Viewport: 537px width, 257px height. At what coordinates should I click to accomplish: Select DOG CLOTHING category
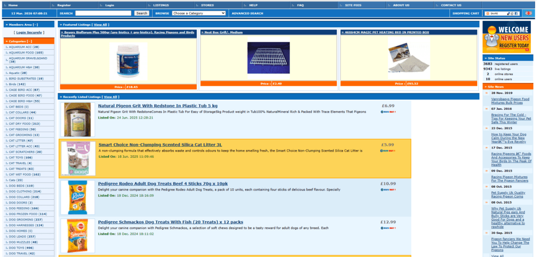25,191
